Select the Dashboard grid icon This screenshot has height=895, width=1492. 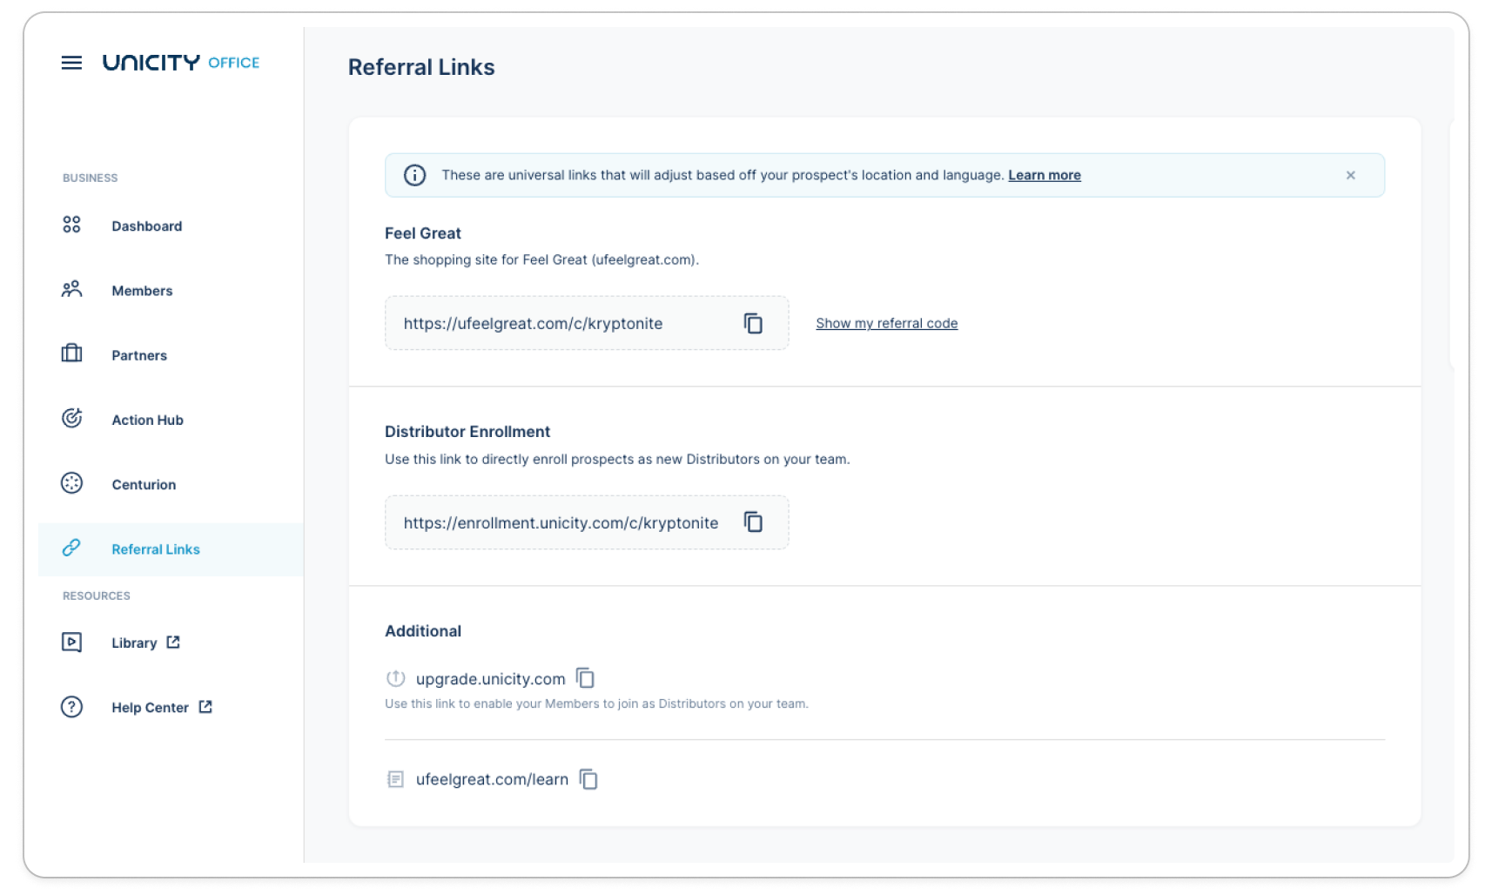(72, 225)
